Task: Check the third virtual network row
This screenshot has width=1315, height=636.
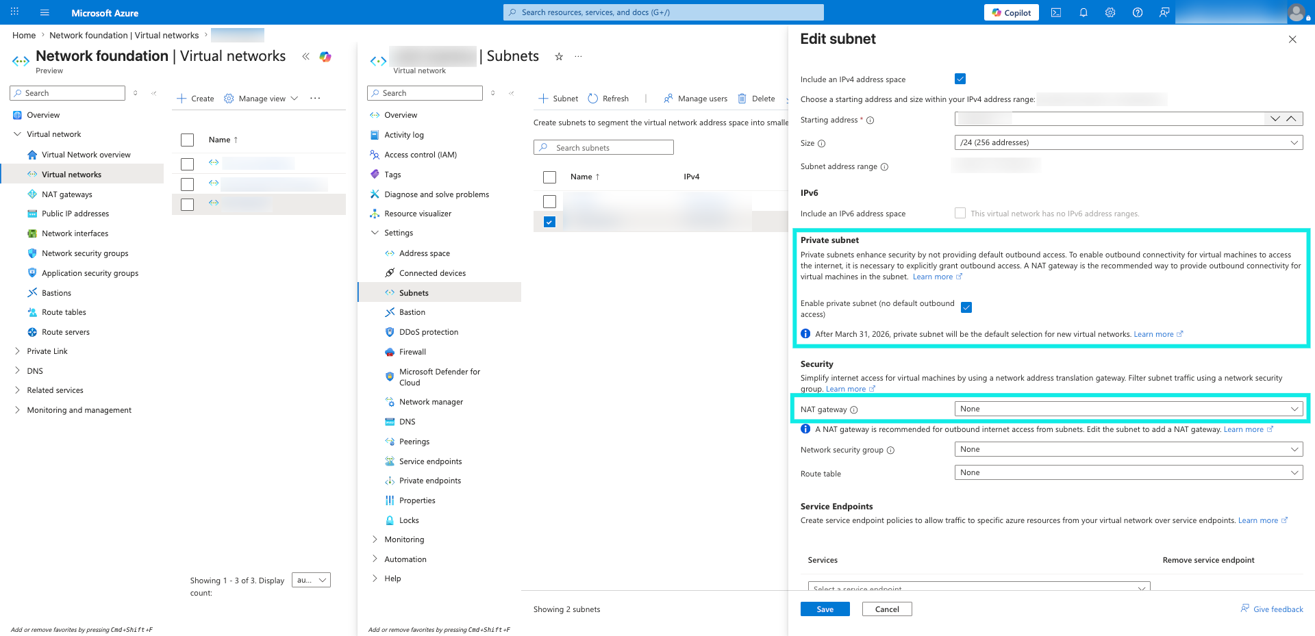Action: click(187, 205)
